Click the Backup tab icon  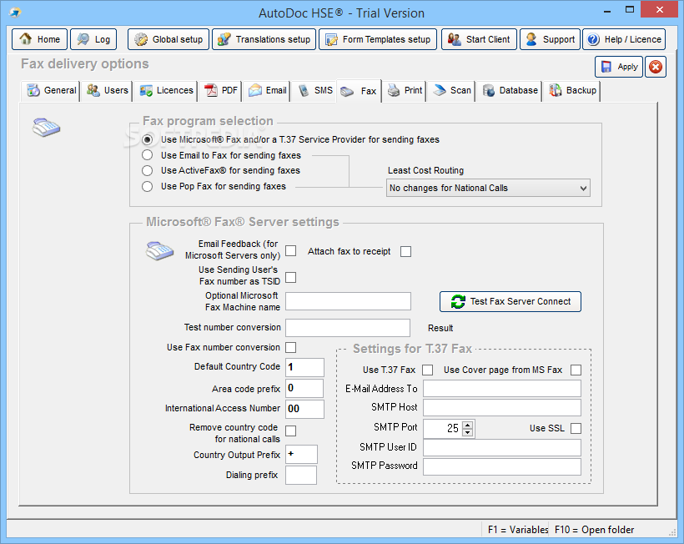(x=556, y=90)
